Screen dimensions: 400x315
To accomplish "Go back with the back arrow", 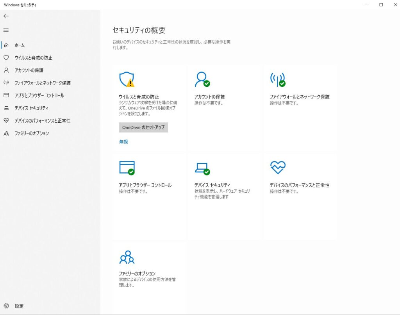I will click(x=6, y=16).
